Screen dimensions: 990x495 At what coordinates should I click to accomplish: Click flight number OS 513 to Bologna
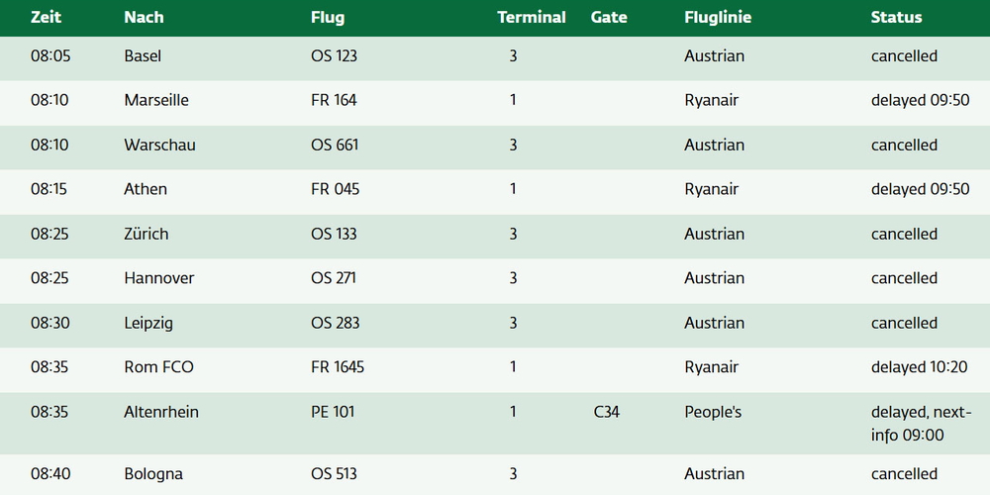[334, 474]
